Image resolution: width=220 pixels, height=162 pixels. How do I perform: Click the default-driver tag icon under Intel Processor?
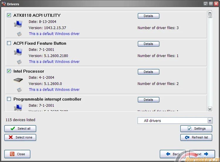pyautogui.click(x=19, y=90)
